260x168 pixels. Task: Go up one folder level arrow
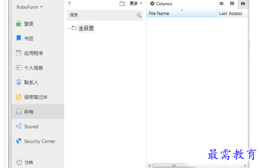[x=69, y=3]
